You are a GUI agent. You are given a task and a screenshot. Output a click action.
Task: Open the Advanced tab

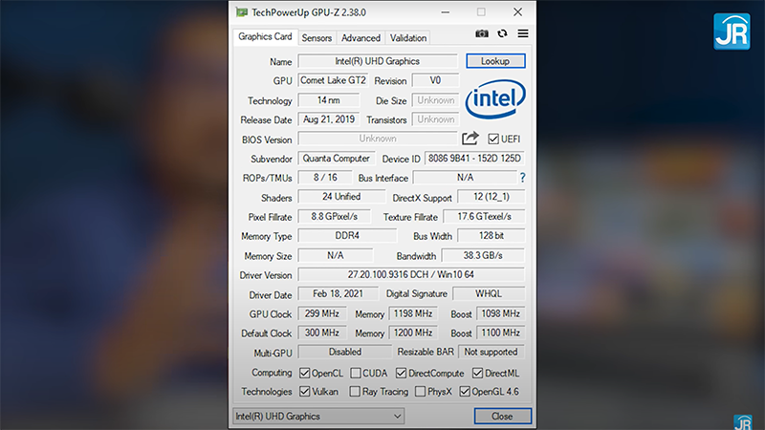(361, 38)
